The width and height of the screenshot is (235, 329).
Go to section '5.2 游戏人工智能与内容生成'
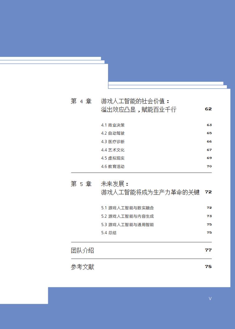point(128,216)
